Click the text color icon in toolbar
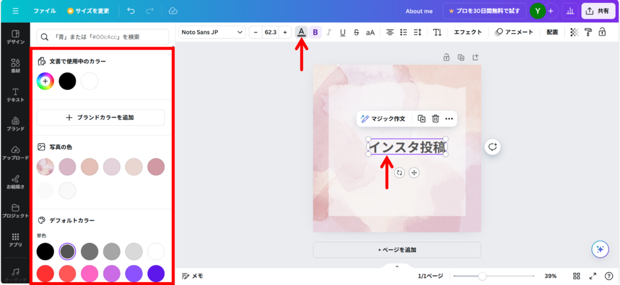Viewport: 620px width, 285px height. [x=302, y=32]
